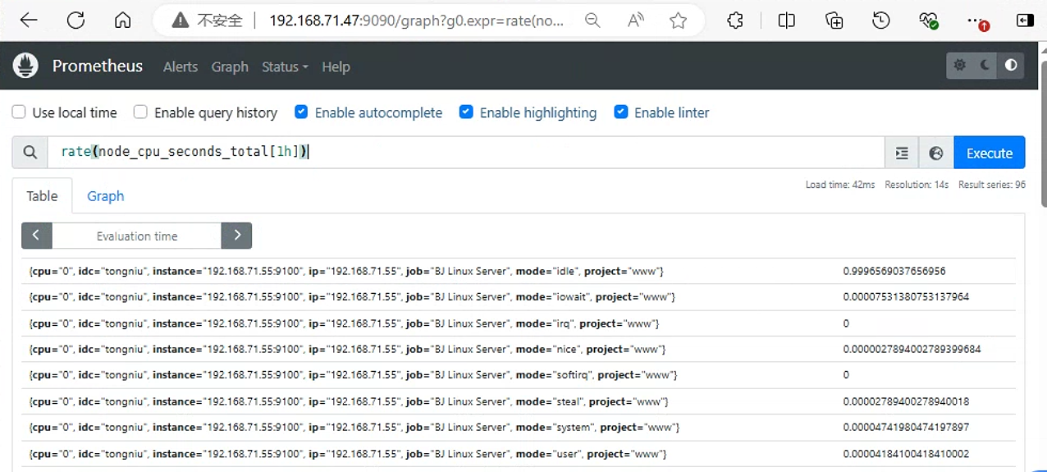Step evaluation time backward arrow
Image resolution: width=1047 pixels, height=472 pixels.
(37, 236)
